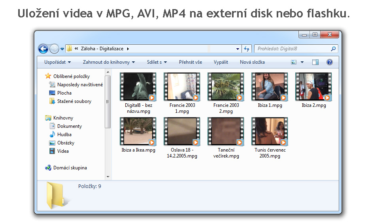This screenshot has width=366, height=224.
Task: Click the Sdílet s menu
Action: (x=157, y=62)
